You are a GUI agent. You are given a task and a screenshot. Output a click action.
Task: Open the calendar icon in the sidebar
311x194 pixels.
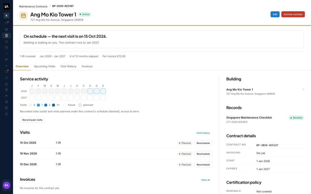click(x=6, y=47)
